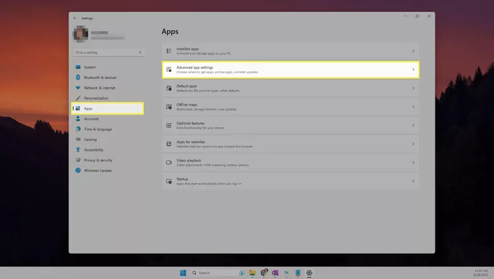Viewport: 494px width, 279px height.
Task: Click 'Defaults for file and link types' description
Action: [208, 91]
